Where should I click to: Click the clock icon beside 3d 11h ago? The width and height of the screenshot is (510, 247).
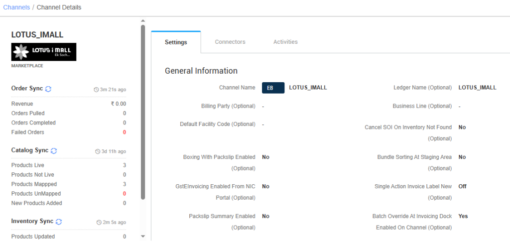(x=98, y=151)
